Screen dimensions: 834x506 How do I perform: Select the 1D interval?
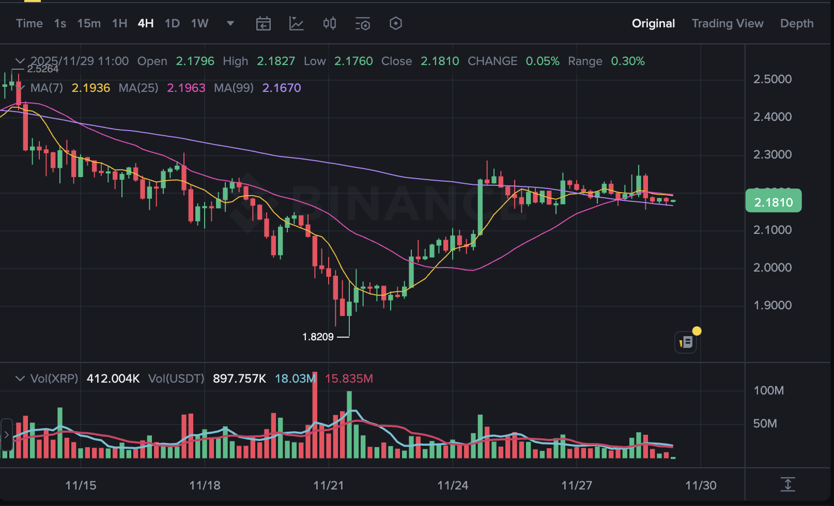[172, 24]
